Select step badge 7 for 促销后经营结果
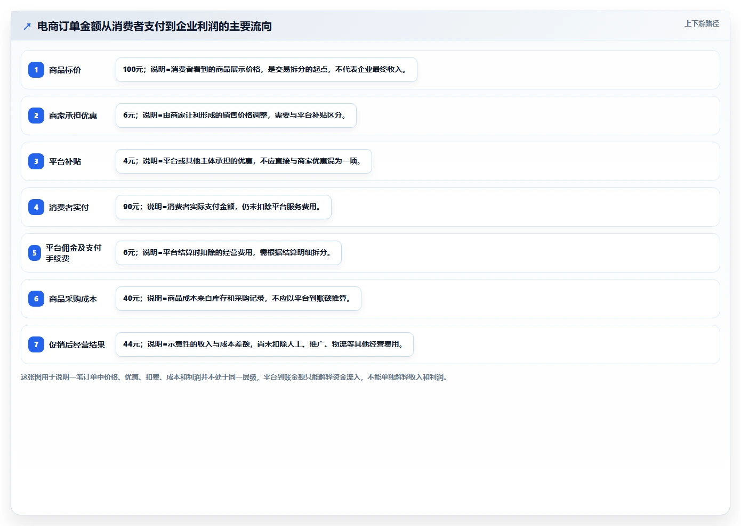The height and width of the screenshot is (526, 741). (36, 344)
